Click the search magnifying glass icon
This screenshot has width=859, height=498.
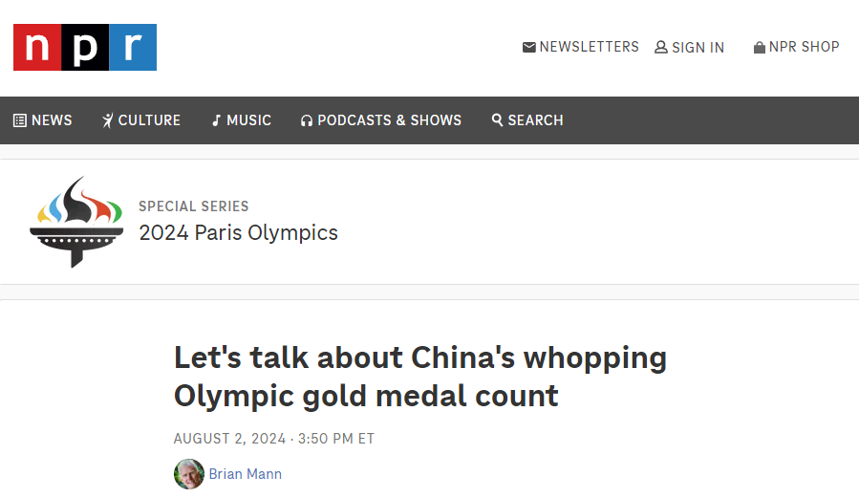coord(497,120)
